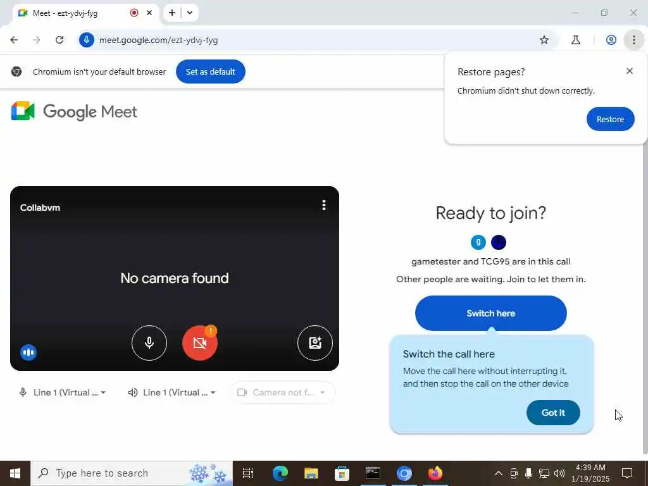Go back with browser back arrow
Viewport: 648px width, 486px height.
[14, 40]
